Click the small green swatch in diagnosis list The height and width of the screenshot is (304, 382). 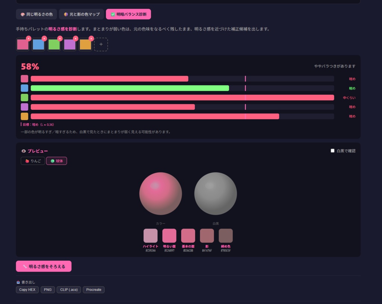coord(24,97)
